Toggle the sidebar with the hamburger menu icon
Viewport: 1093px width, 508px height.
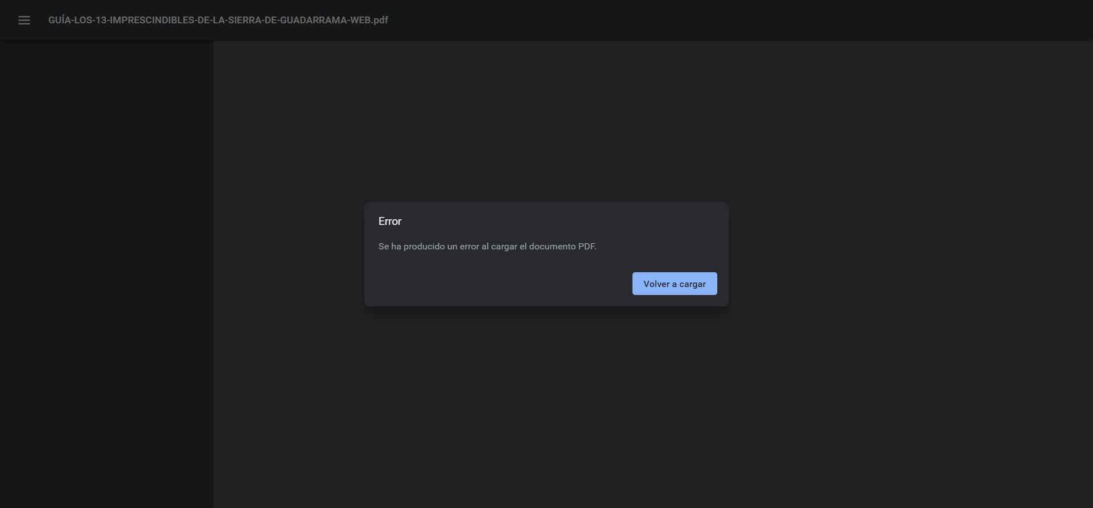tap(24, 20)
